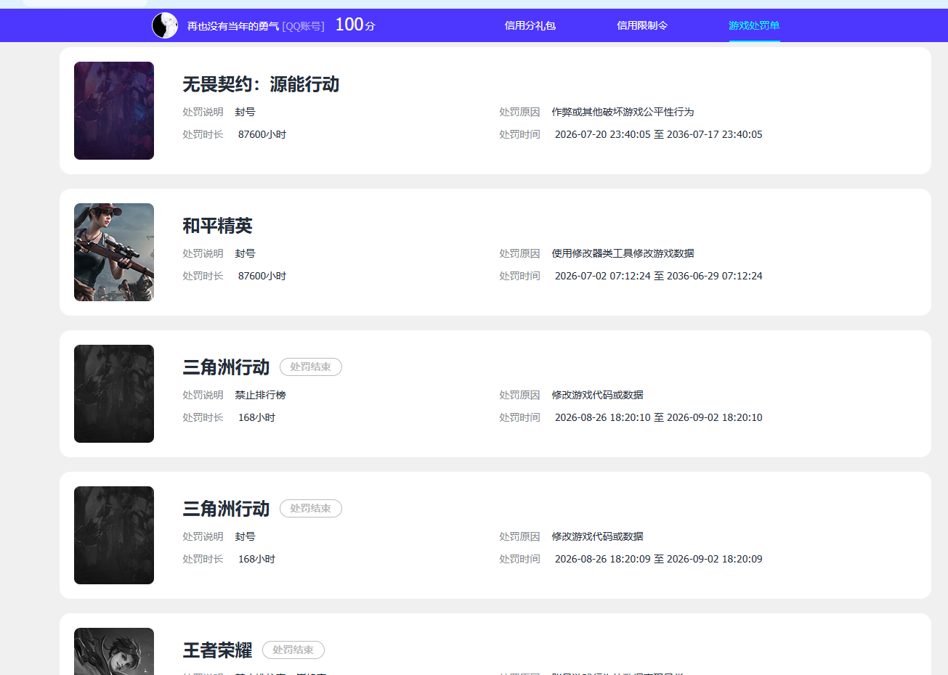Click 封号 description in 和平精英 card
The image size is (948, 675).
coord(245,253)
